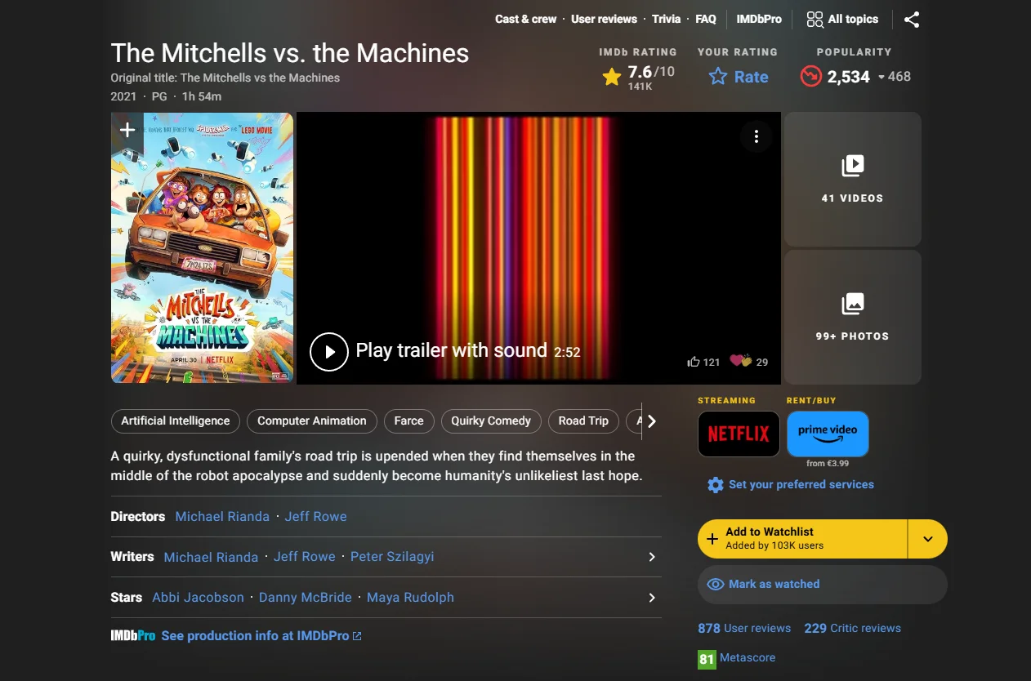Click the play button on the trailer
This screenshot has height=681, width=1031.
pyautogui.click(x=329, y=351)
